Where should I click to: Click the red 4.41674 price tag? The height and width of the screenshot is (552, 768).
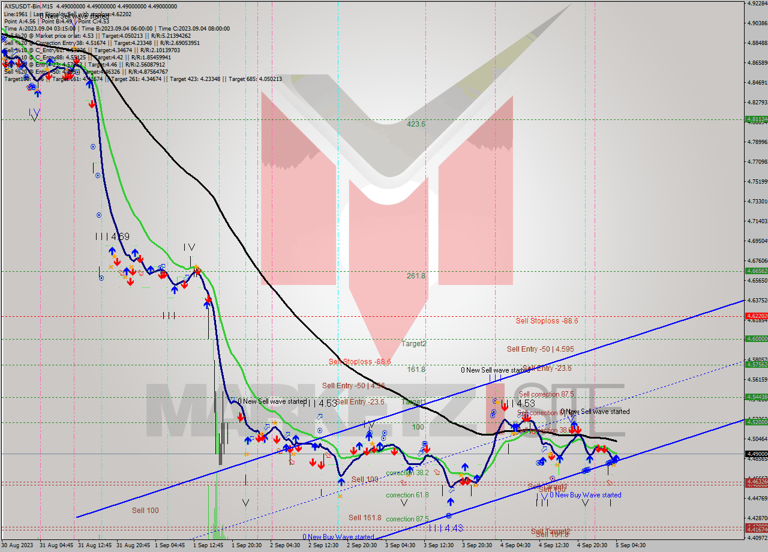click(756, 530)
